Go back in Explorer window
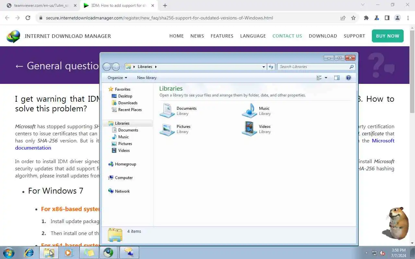 (x=107, y=67)
